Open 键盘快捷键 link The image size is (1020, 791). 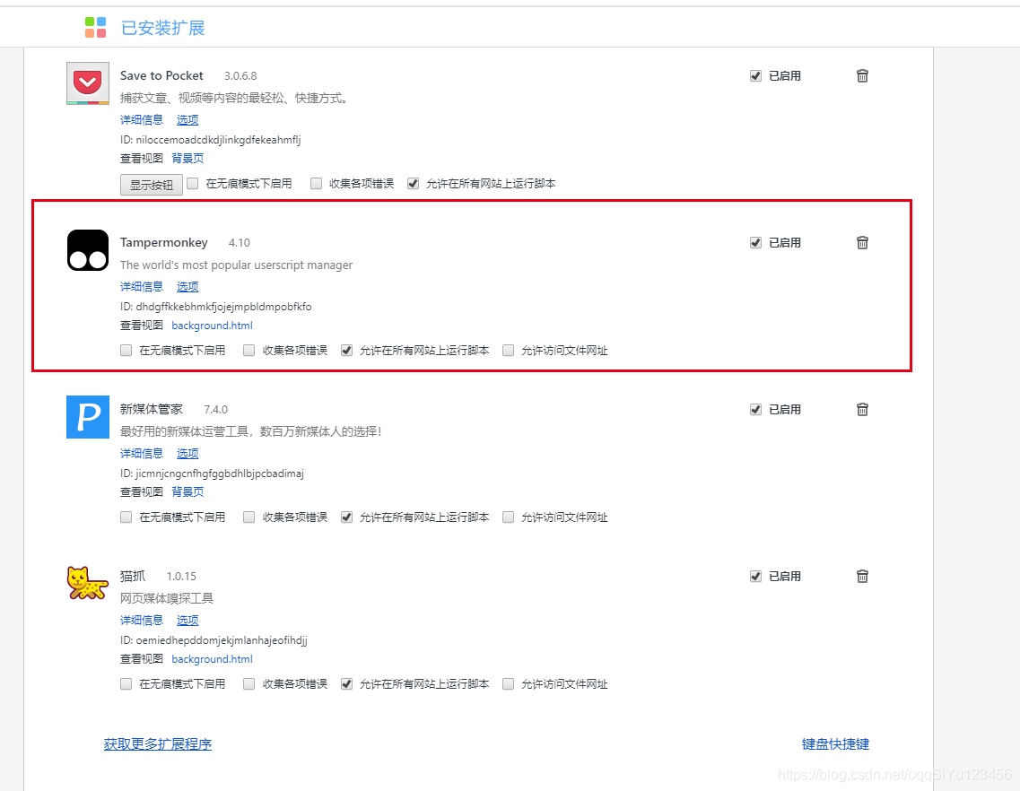click(836, 744)
